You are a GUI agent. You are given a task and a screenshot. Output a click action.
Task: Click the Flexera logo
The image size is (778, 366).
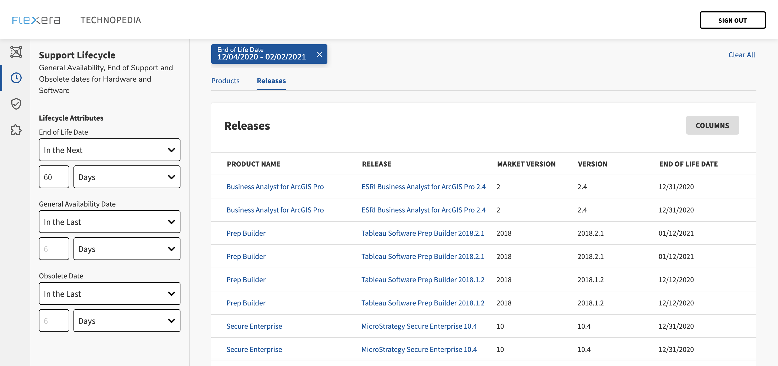(x=36, y=20)
